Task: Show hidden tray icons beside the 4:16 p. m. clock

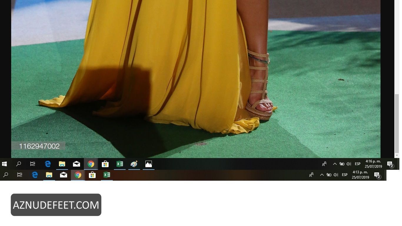Action: (335, 164)
